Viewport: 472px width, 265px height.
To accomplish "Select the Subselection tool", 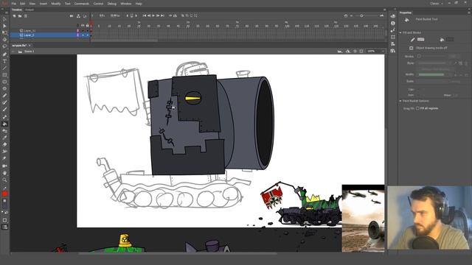I will [x=4, y=26].
